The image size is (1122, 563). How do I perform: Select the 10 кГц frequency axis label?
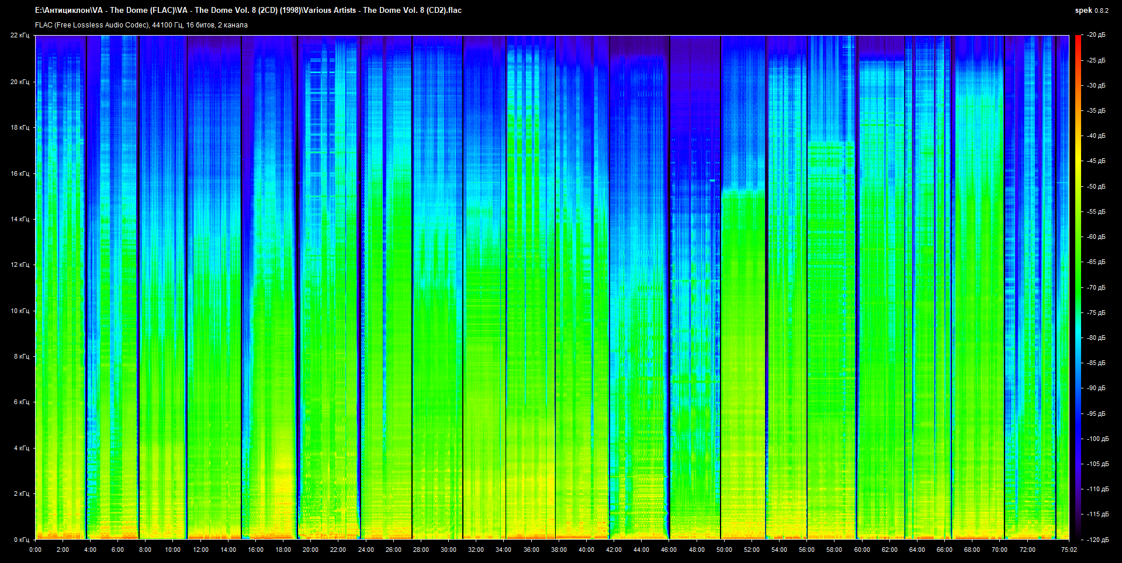click(19, 311)
